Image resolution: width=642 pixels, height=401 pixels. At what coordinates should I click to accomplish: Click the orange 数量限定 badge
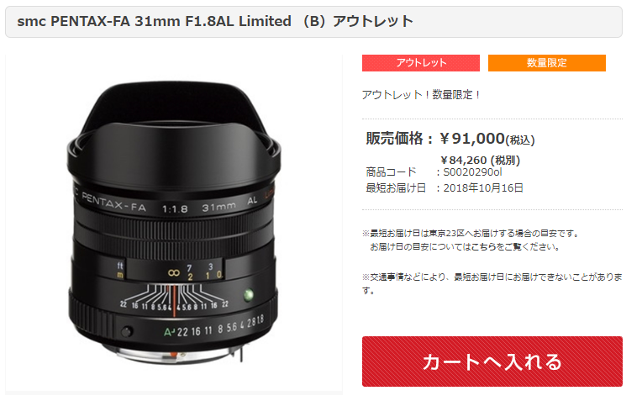click(x=546, y=63)
